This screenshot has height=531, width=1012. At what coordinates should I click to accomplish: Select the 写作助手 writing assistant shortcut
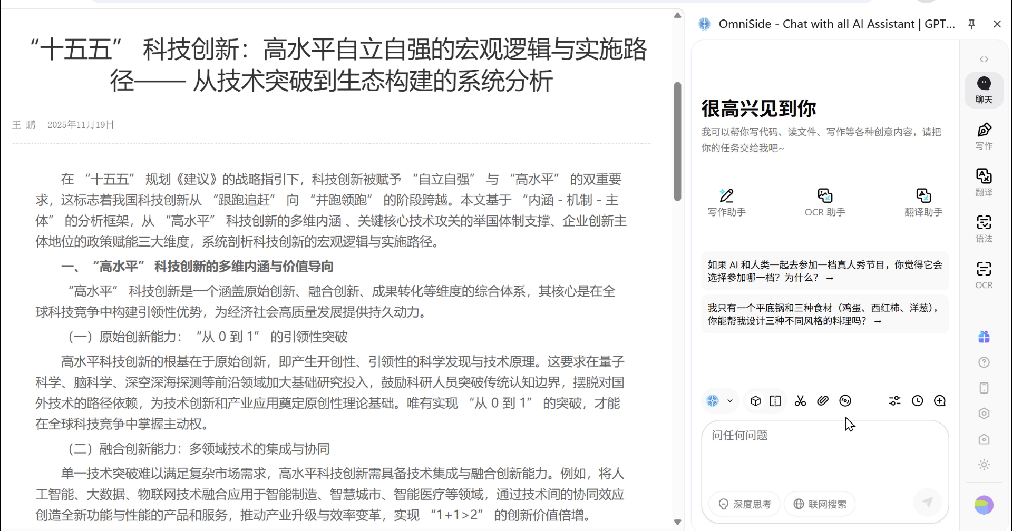(x=726, y=203)
